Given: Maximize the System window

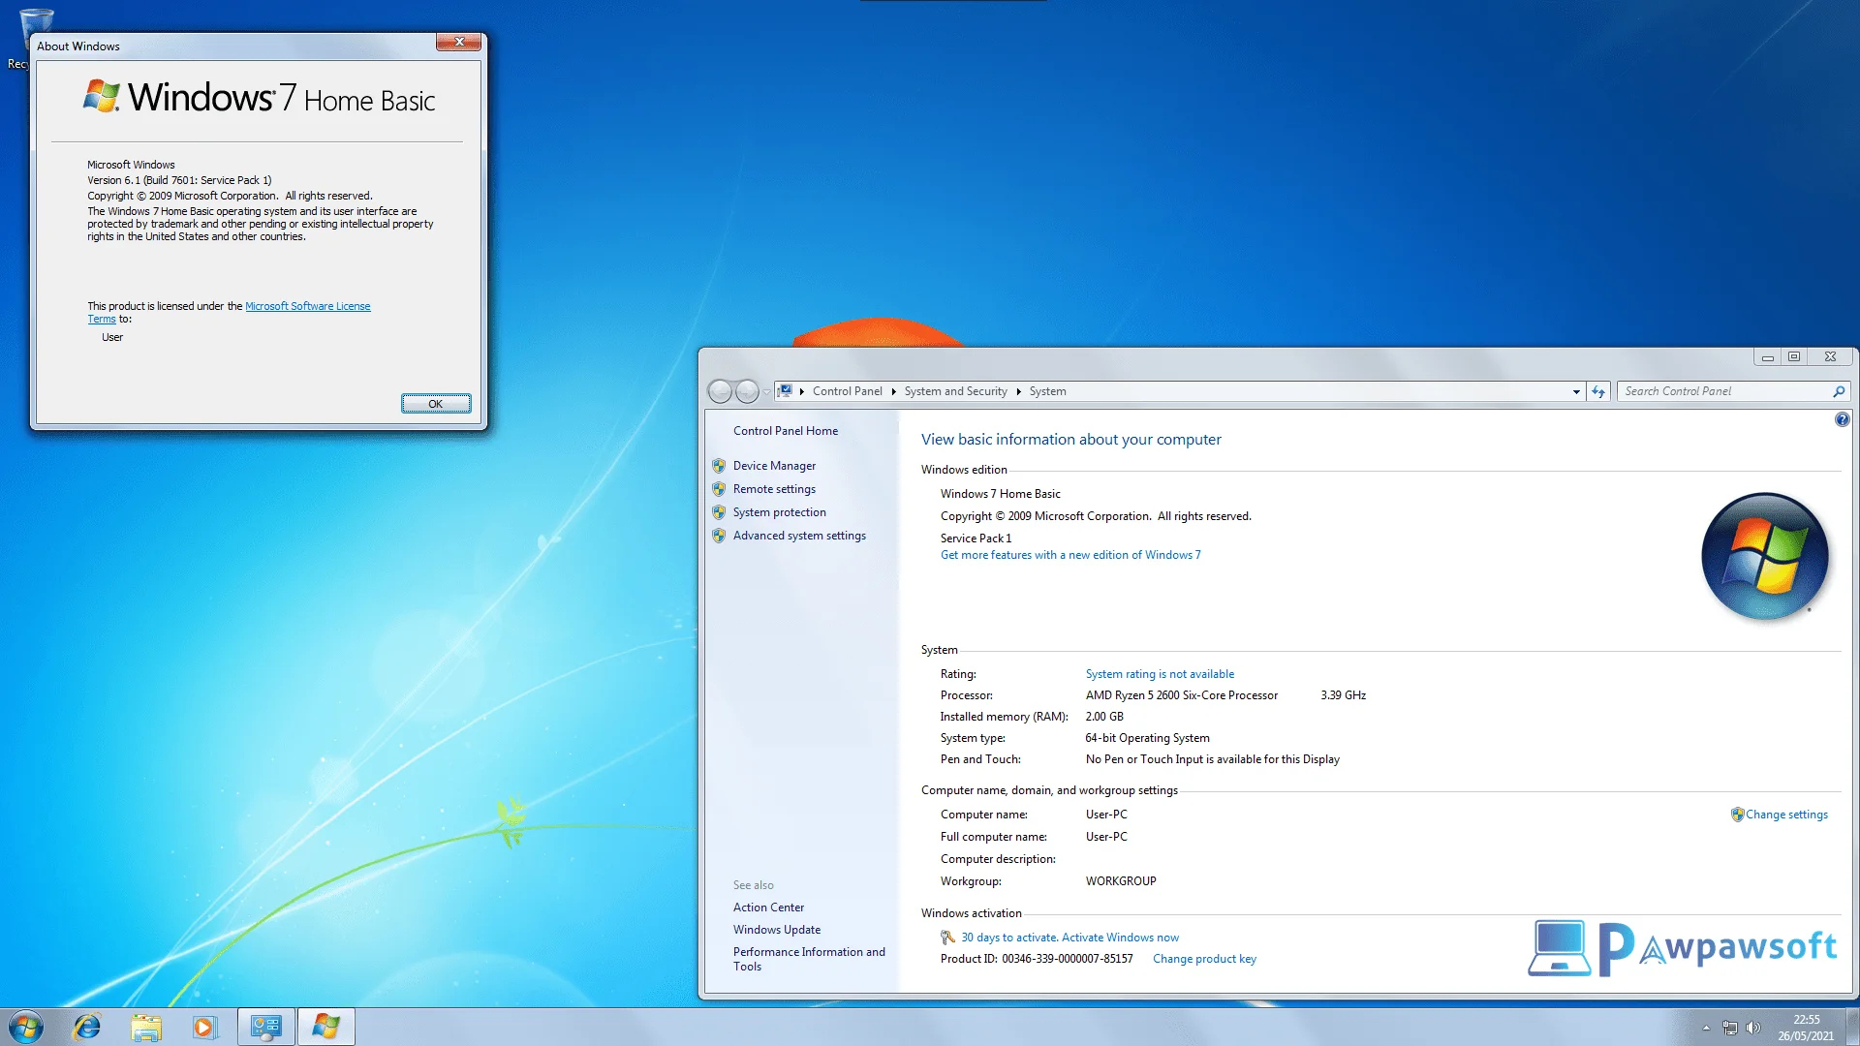Looking at the screenshot, I should [1794, 357].
